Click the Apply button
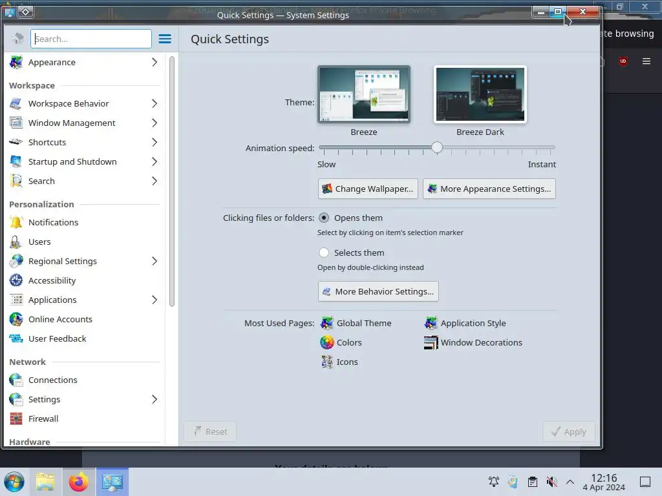662x496 pixels. (569, 431)
